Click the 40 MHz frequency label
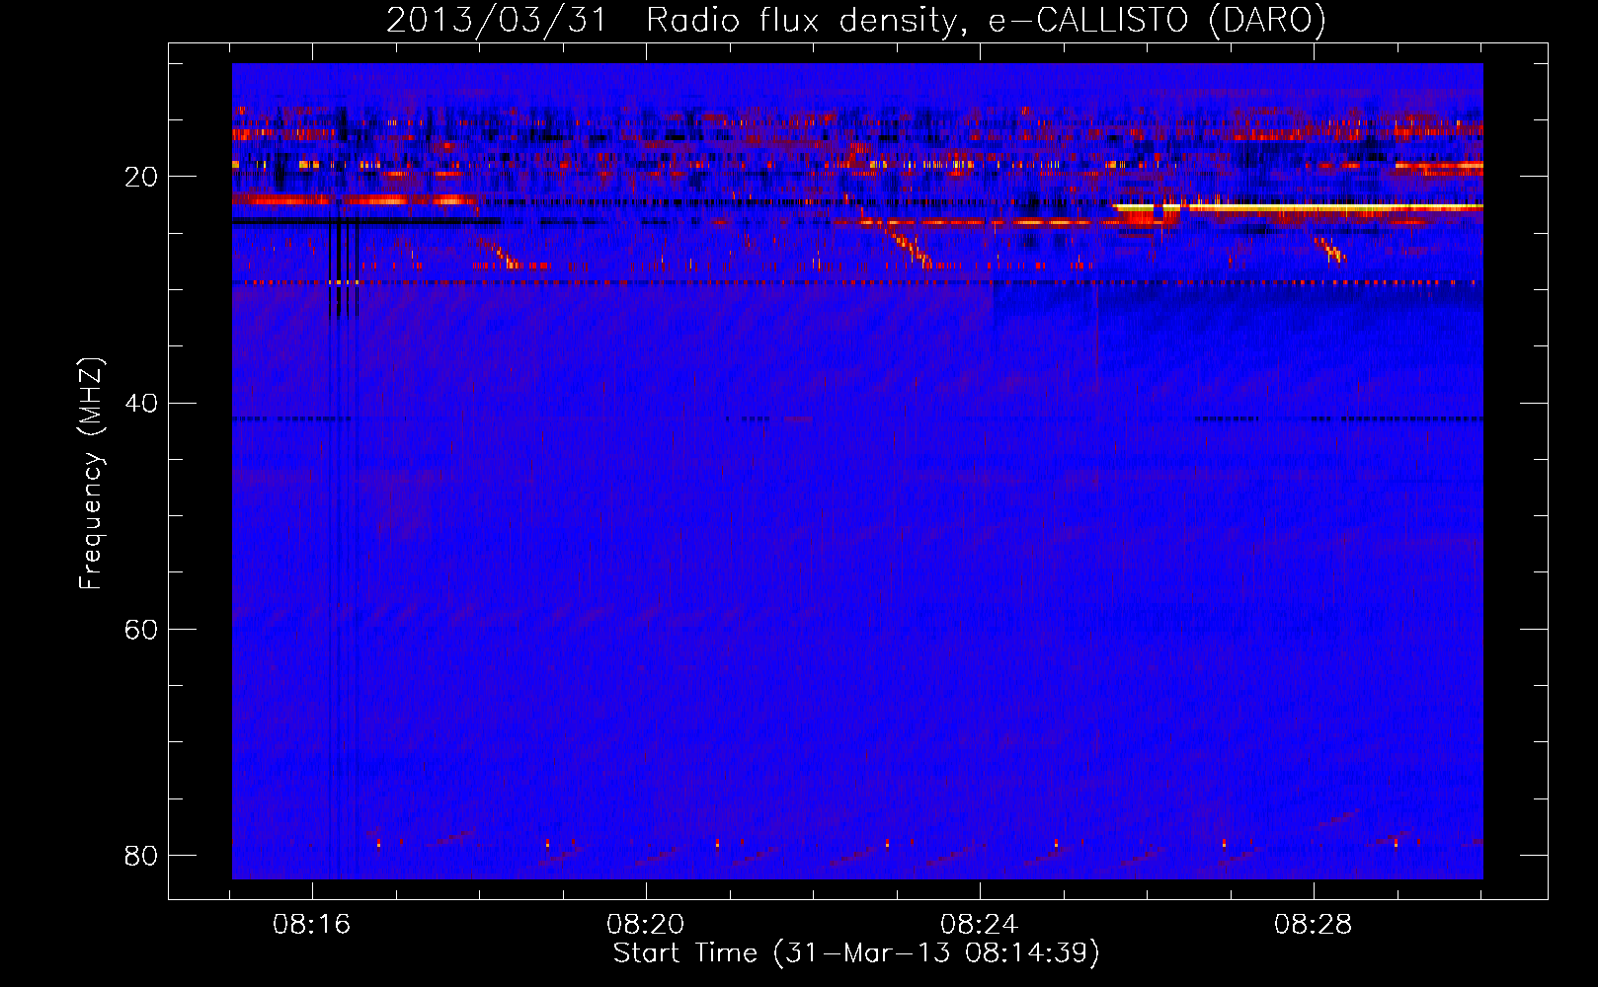This screenshot has height=987, width=1598. [141, 403]
